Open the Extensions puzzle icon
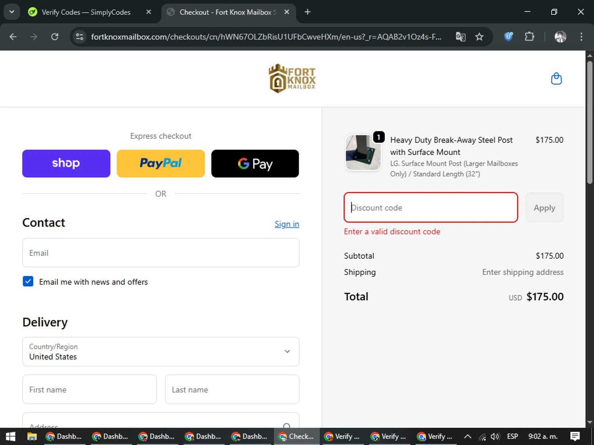Screen dimensions: 594x445 [x=529, y=37]
